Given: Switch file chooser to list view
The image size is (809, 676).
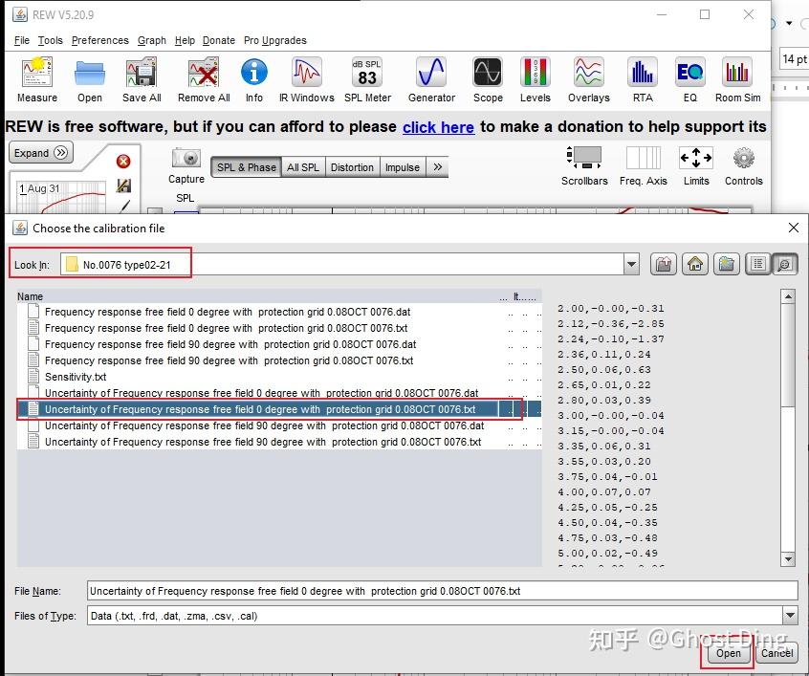Looking at the screenshot, I should pos(758,265).
